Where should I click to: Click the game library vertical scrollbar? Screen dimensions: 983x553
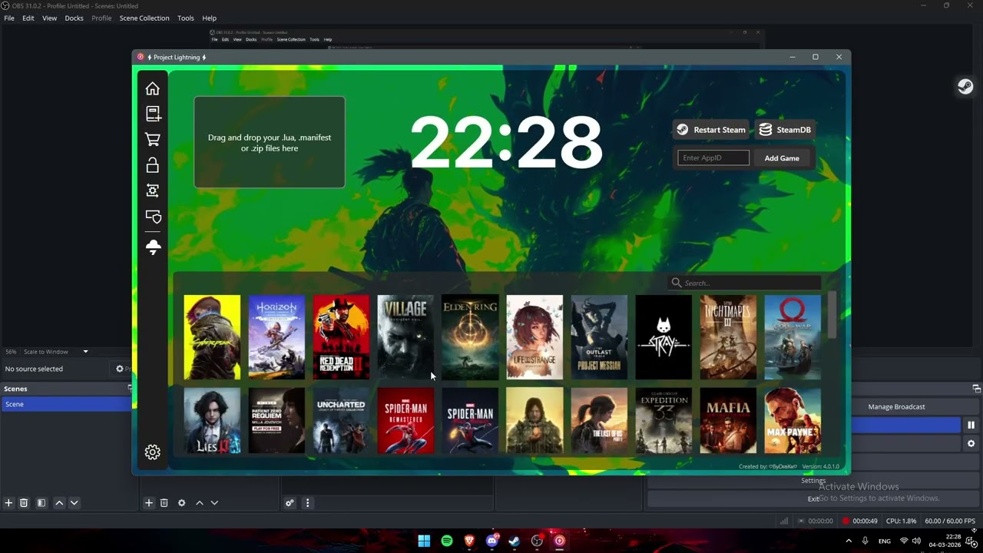832,315
